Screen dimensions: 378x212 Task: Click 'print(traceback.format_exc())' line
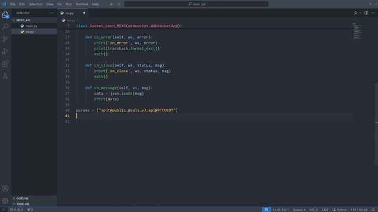pos(127,48)
